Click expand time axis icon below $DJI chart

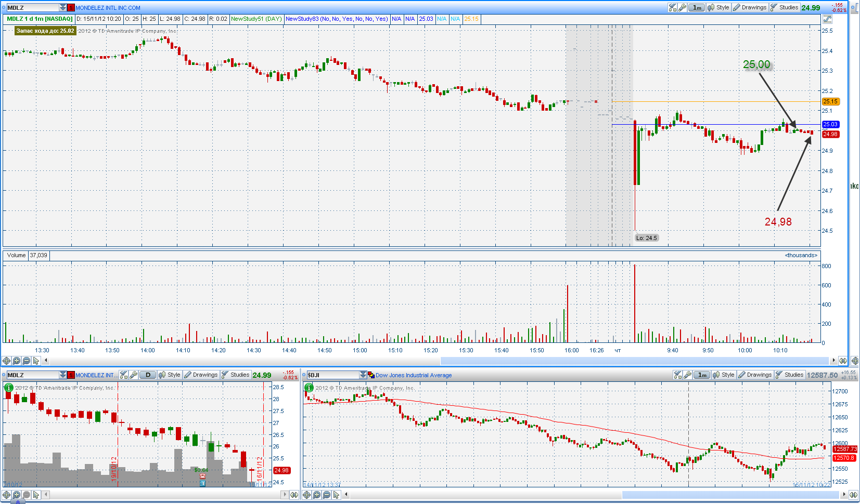854,495
